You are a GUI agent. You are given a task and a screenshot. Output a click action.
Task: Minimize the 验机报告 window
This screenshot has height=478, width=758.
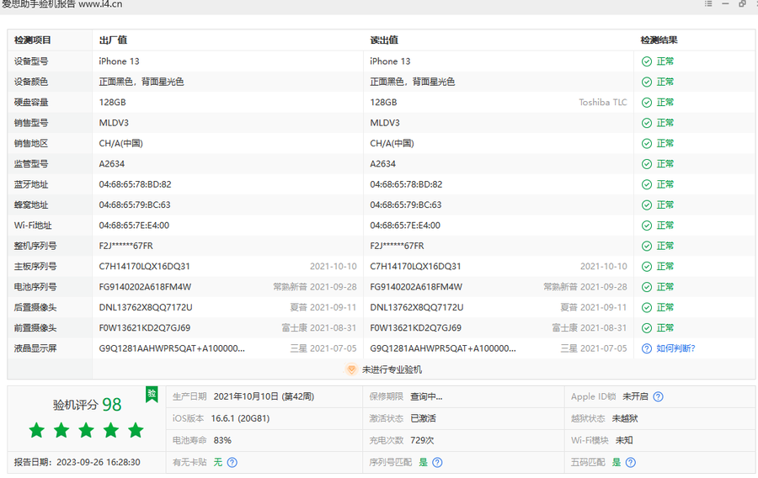tap(725, 4)
